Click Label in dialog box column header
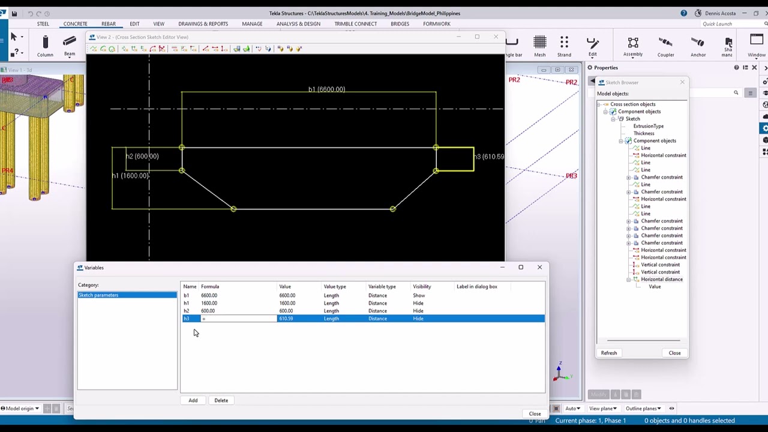 (x=477, y=287)
